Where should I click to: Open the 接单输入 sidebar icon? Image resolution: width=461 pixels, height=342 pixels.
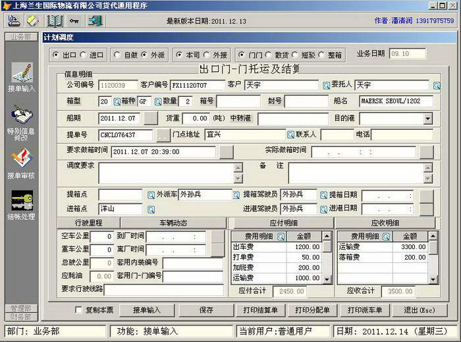tap(22, 72)
